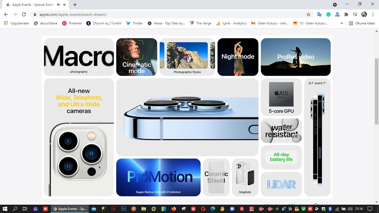379x213 pixels.
Task: Launch Microsoft Edge from the taskbar
Action: [x=213, y=209]
